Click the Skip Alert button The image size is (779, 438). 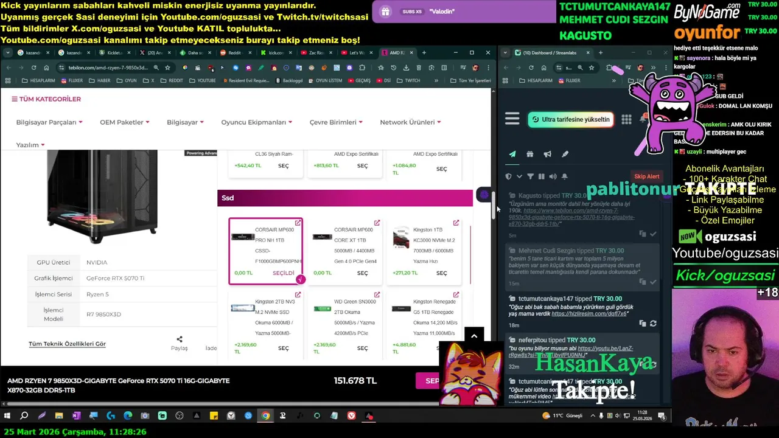click(646, 176)
